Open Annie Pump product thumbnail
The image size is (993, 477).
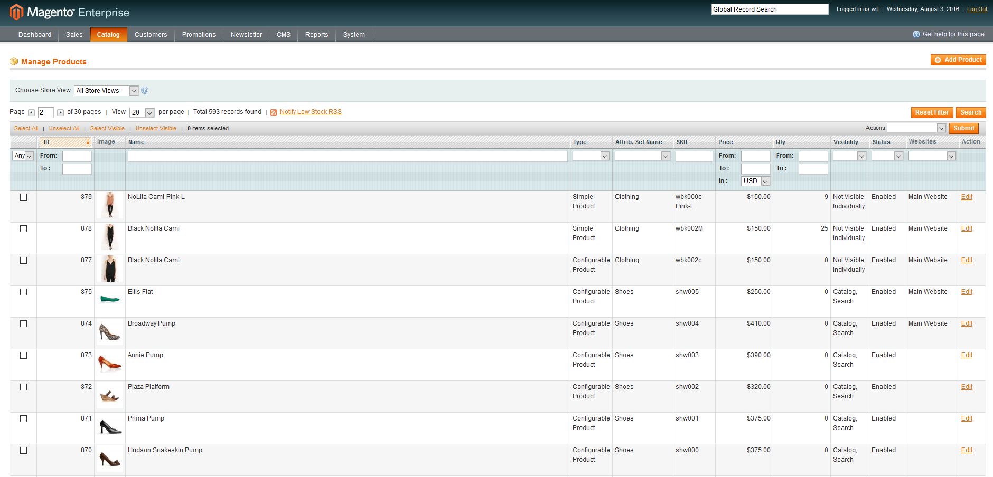(x=110, y=364)
